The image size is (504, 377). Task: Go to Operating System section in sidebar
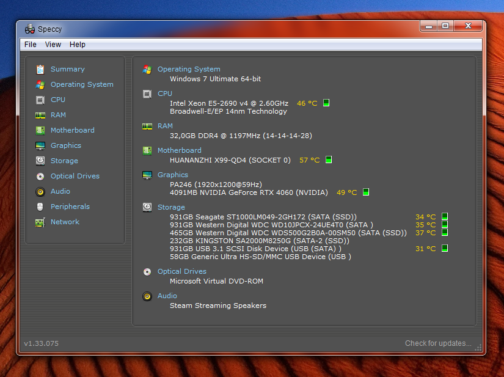pos(82,84)
